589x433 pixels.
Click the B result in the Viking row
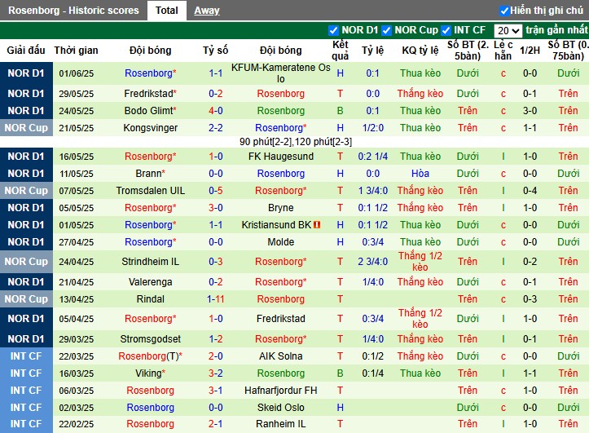[340, 373]
